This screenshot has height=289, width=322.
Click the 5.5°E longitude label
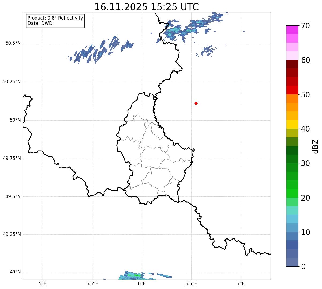[x=92, y=283]
